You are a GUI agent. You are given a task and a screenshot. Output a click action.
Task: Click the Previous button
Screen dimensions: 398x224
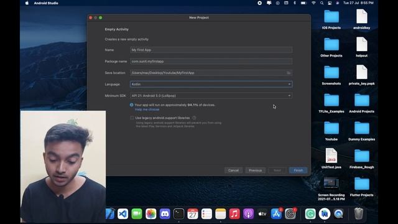pyautogui.click(x=256, y=170)
